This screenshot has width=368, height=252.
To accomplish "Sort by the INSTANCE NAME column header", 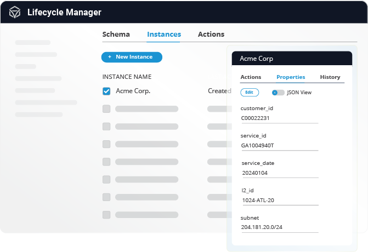I will [127, 77].
